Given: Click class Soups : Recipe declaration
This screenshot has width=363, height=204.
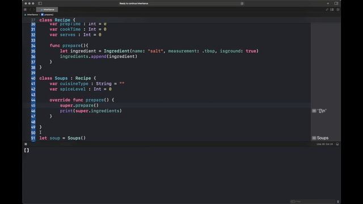Looking at the screenshot, I should click(x=67, y=78).
